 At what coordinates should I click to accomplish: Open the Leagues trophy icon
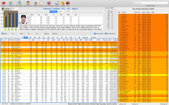tap(63, 3)
